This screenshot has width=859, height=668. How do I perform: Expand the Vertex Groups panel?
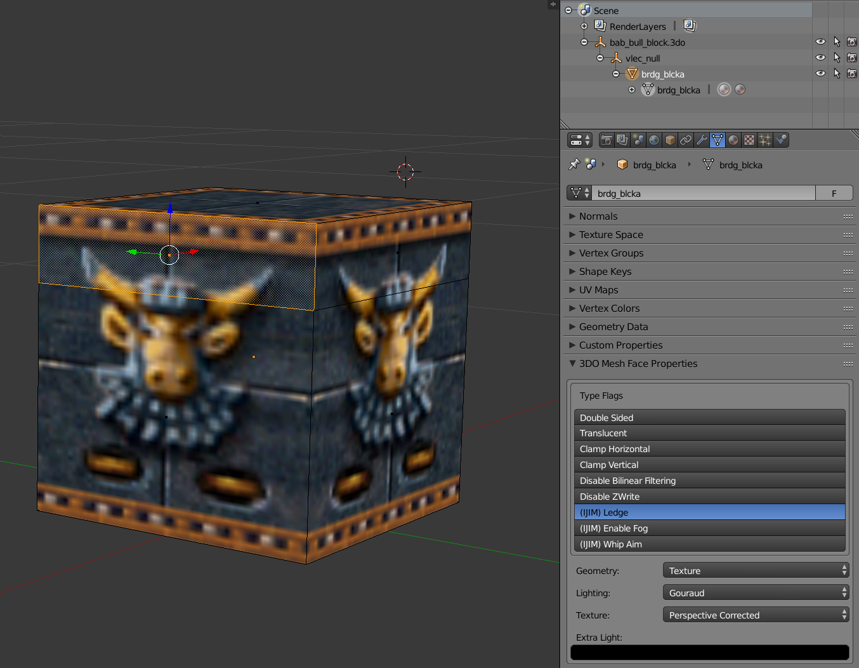709,253
